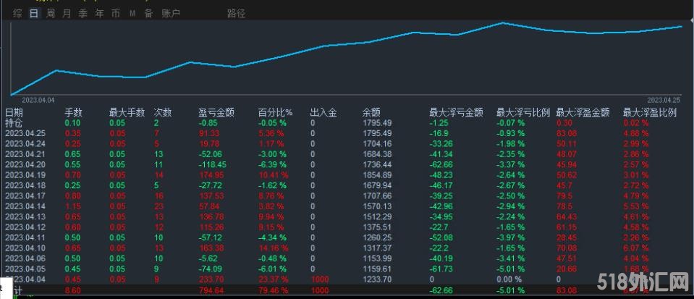Click the 1795.49 balance in 持仓 row

click(x=376, y=122)
